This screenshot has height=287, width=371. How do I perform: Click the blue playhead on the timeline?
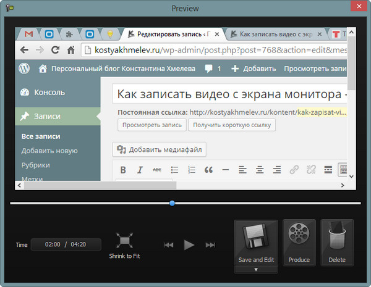(x=172, y=203)
